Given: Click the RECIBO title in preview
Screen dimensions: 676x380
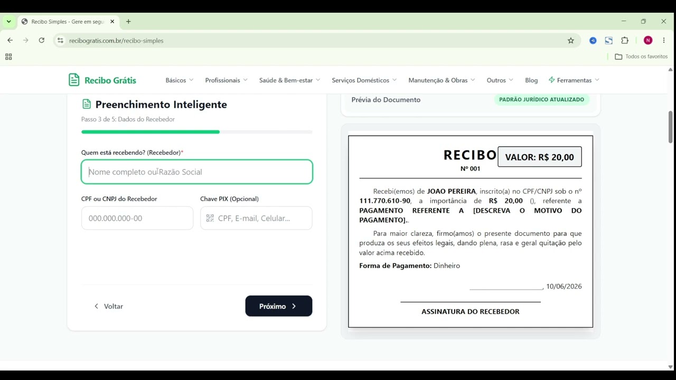Looking at the screenshot, I should [x=470, y=155].
